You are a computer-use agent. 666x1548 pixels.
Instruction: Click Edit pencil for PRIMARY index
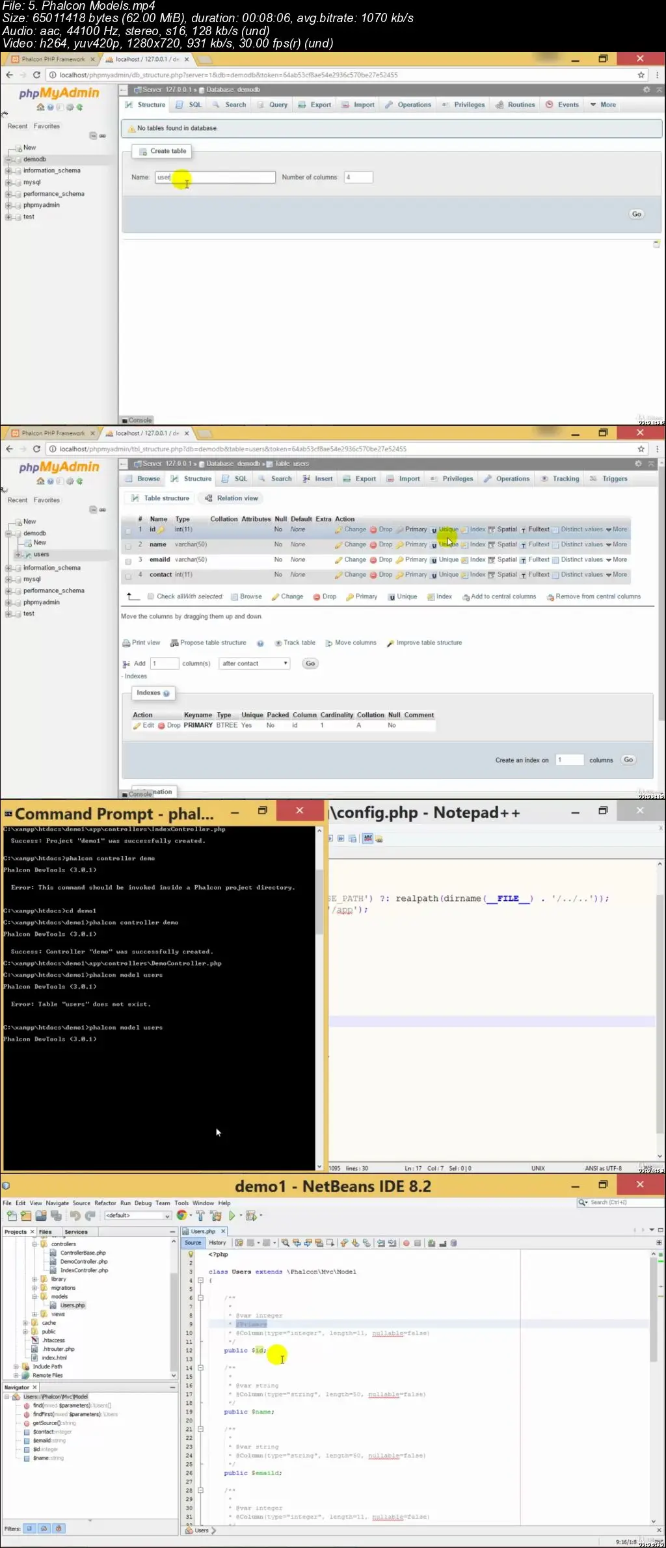pyautogui.click(x=137, y=726)
